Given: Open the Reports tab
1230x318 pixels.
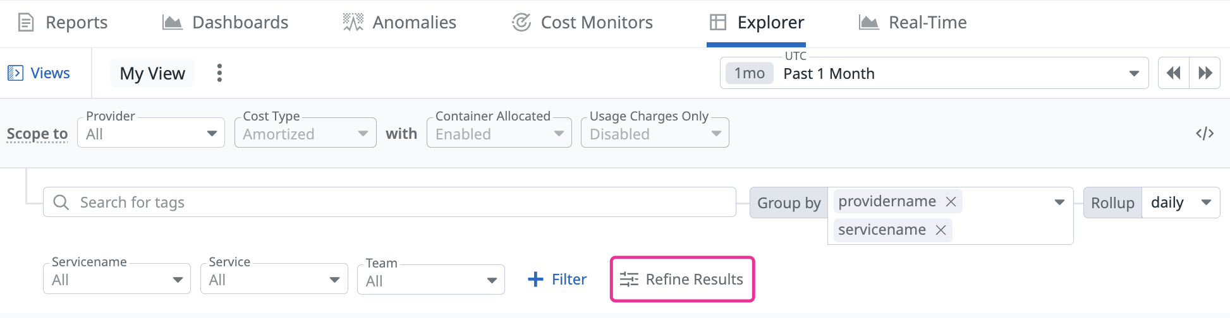Looking at the screenshot, I should 63,23.
